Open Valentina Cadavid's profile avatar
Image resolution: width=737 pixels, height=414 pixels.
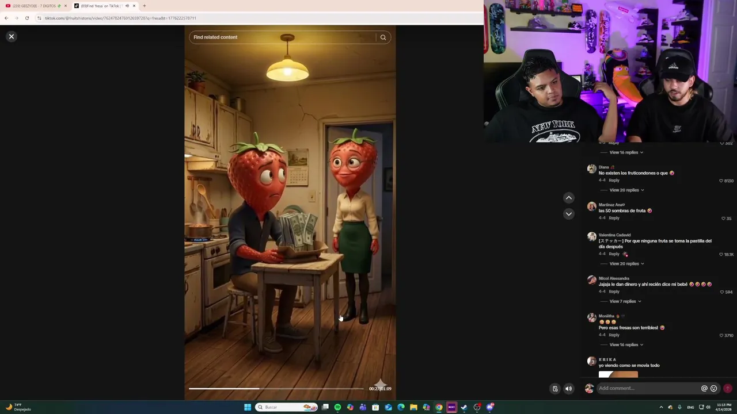[591, 237]
